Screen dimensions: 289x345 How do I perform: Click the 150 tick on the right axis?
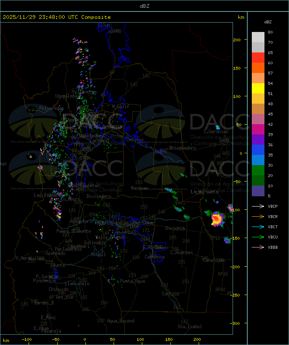point(237,68)
